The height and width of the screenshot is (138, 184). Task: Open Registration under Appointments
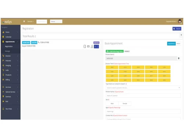click(9, 46)
